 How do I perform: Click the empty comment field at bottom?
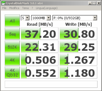click(51, 84)
